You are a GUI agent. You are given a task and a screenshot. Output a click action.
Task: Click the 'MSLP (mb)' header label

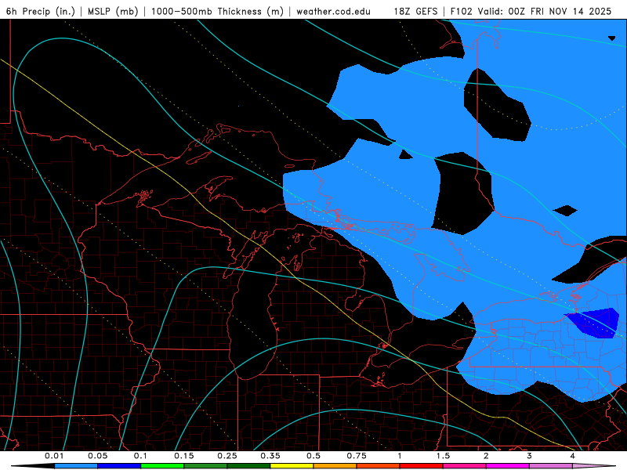pos(113,11)
